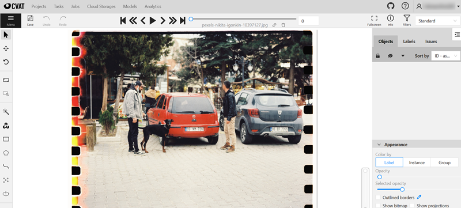Select the Move image tool
461x208 pixels.
[x=6, y=48]
